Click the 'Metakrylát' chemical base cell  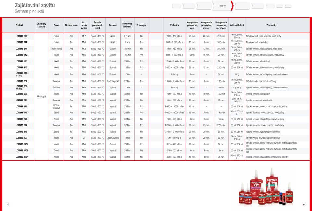[x=42, y=97]
